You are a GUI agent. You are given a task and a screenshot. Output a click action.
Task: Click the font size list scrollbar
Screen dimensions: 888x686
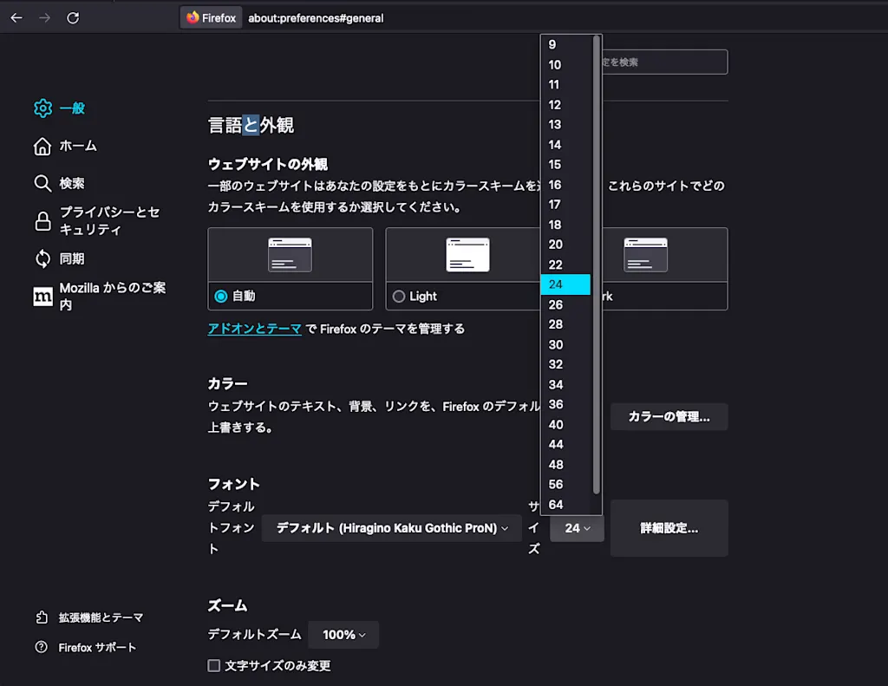[x=596, y=265]
